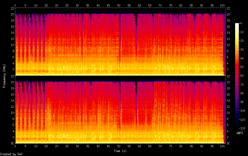The image size is (248, 156).
Task: Click the "75" tick on the top time axis
Action: pos(170,5)
